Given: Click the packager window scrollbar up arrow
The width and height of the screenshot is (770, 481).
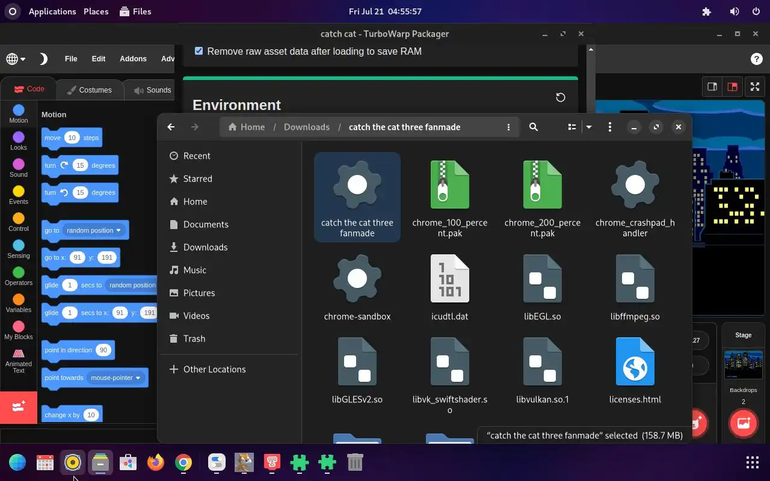Looking at the screenshot, I should click(x=591, y=49).
